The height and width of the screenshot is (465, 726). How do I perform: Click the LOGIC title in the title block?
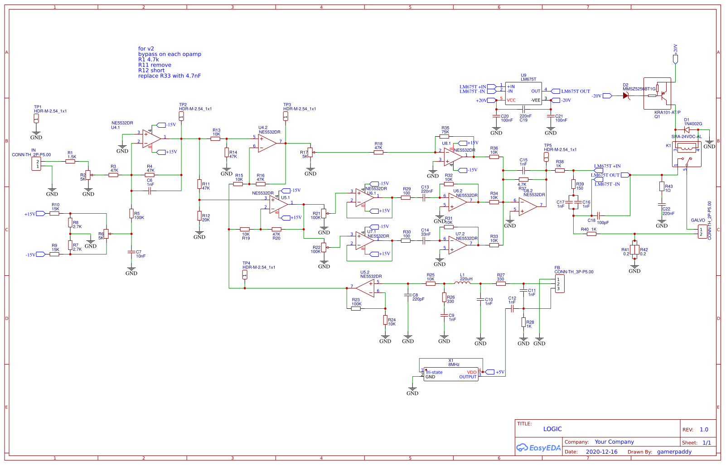click(x=553, y=429)
